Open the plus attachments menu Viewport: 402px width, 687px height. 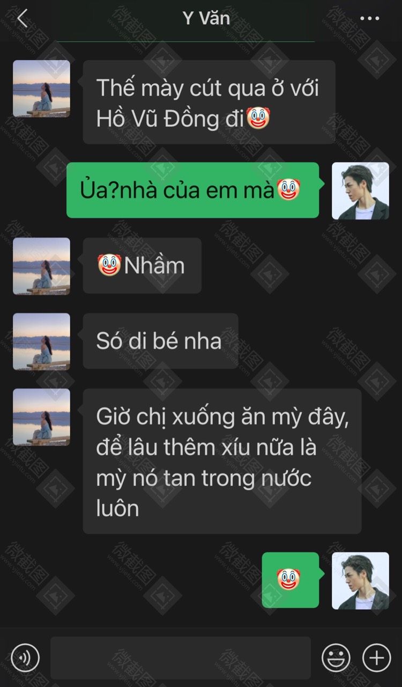pyautogui.click(x=376, y=657)
